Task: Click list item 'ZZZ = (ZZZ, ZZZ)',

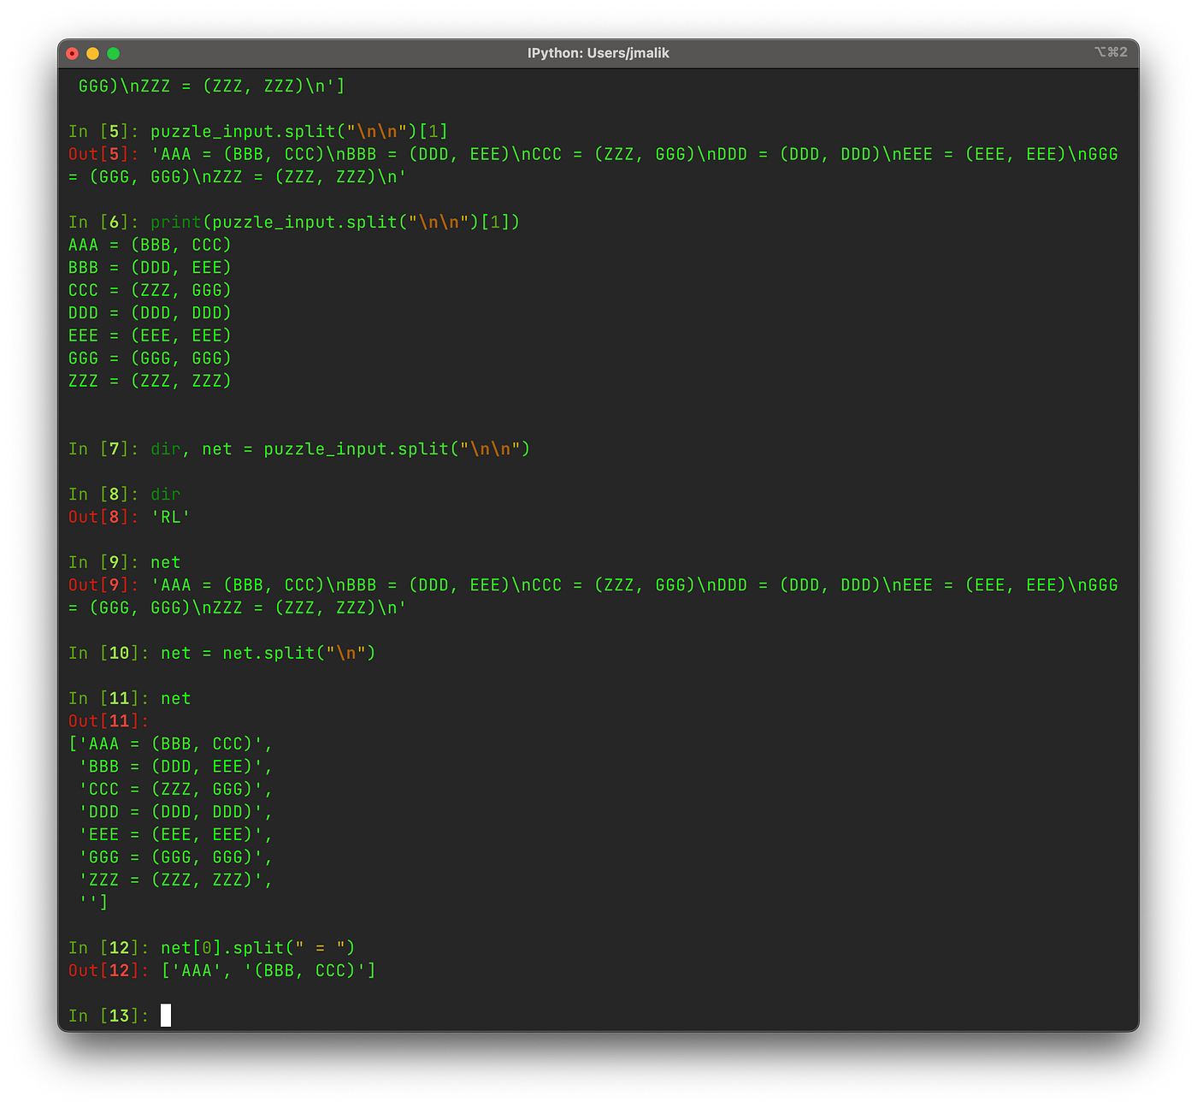Action: (176, 880)
